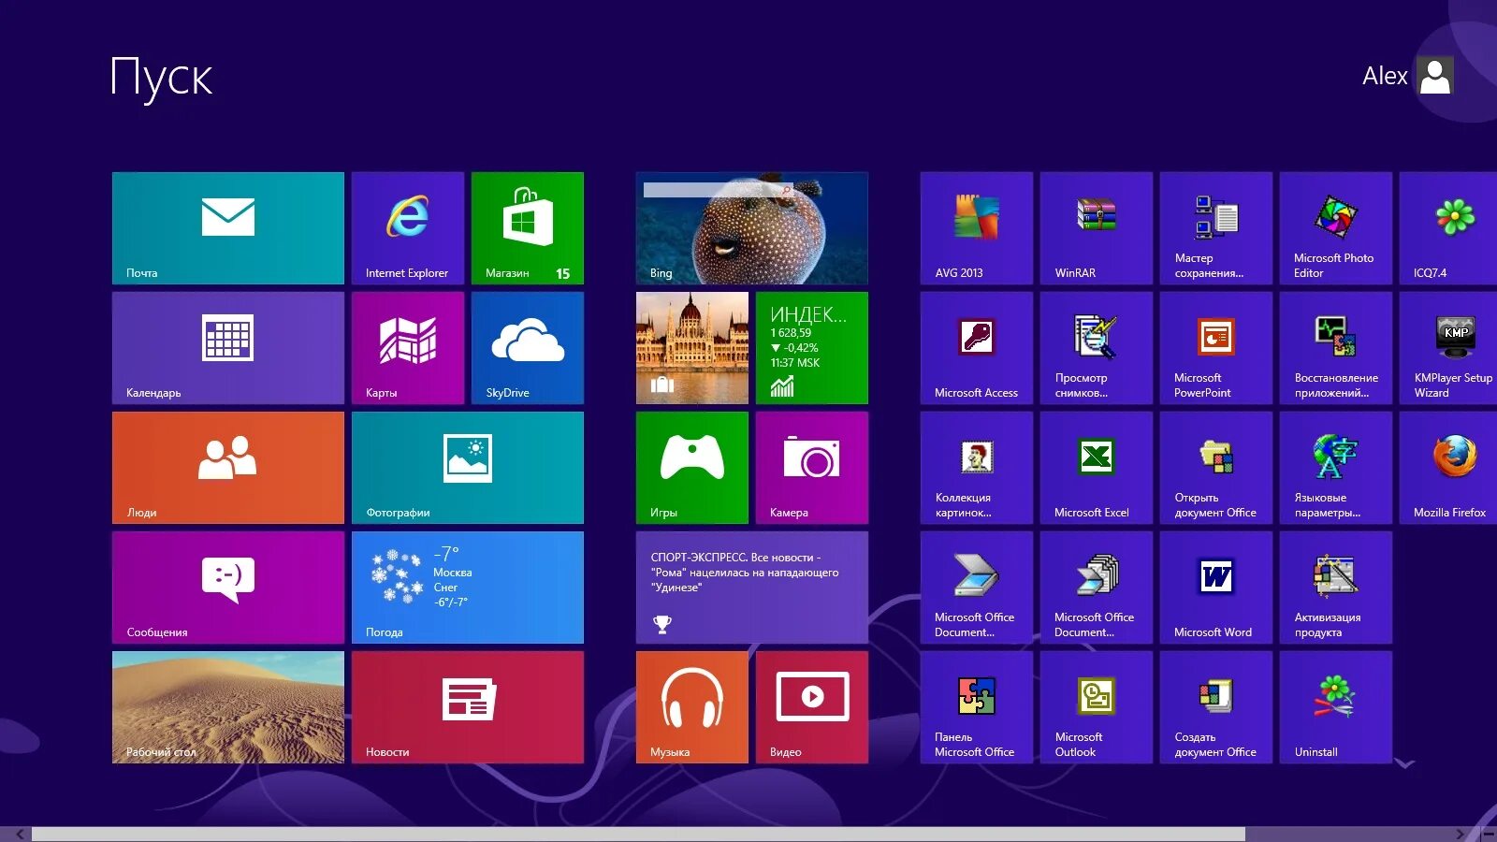
Task: Open the Рабочий стол desktop tile
Action: pos(228,707)
